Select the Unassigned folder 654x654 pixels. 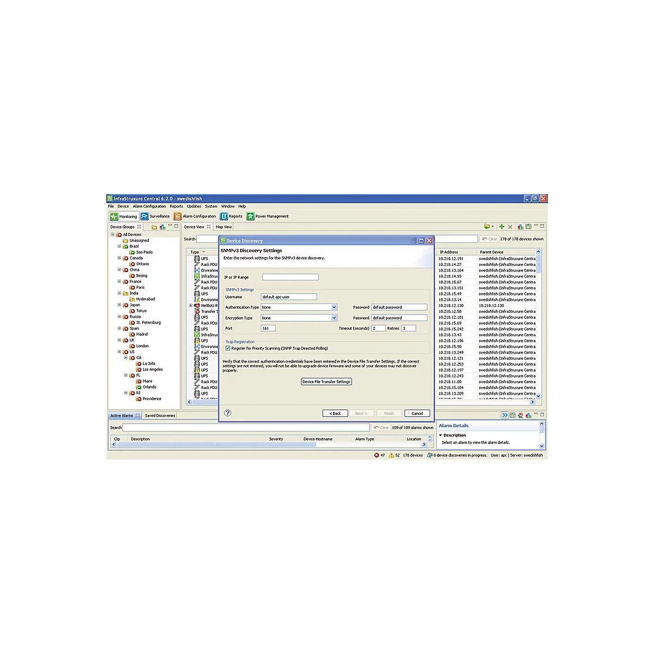click(139, 240)
